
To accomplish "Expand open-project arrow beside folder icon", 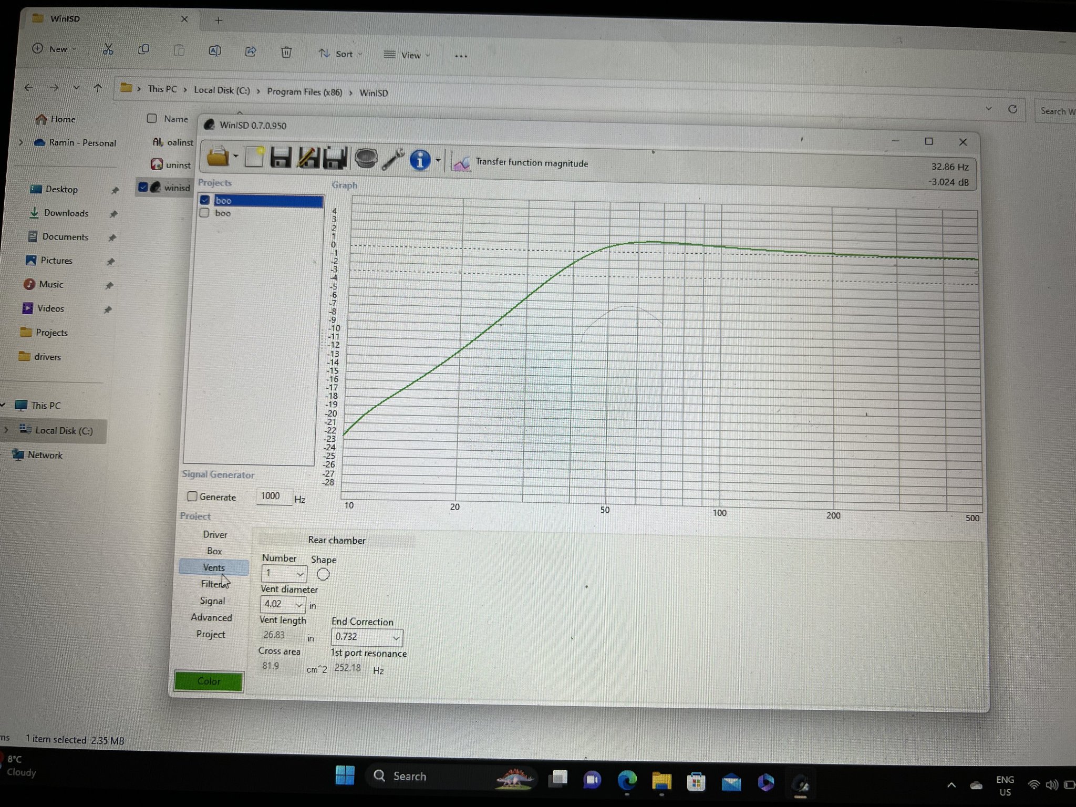I will (x=235, y=156).
